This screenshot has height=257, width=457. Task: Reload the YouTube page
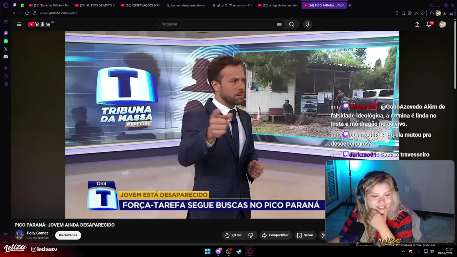27,13
